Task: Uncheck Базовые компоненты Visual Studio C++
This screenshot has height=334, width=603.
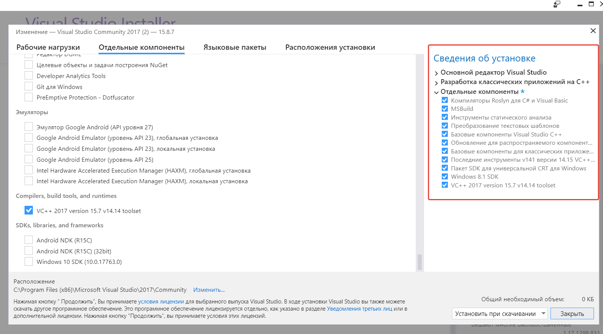Action: point(445,134)
